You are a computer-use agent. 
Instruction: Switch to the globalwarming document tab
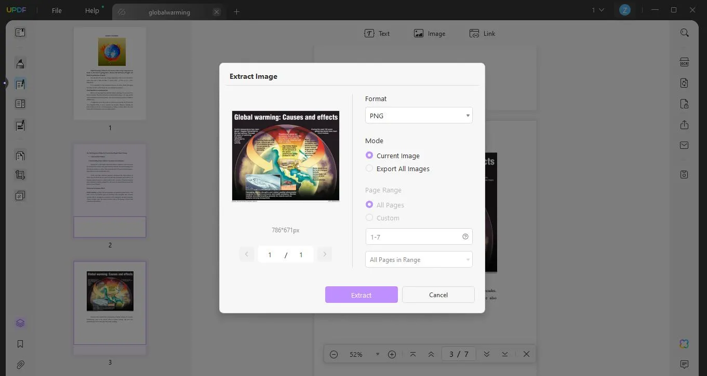[169, 12]
